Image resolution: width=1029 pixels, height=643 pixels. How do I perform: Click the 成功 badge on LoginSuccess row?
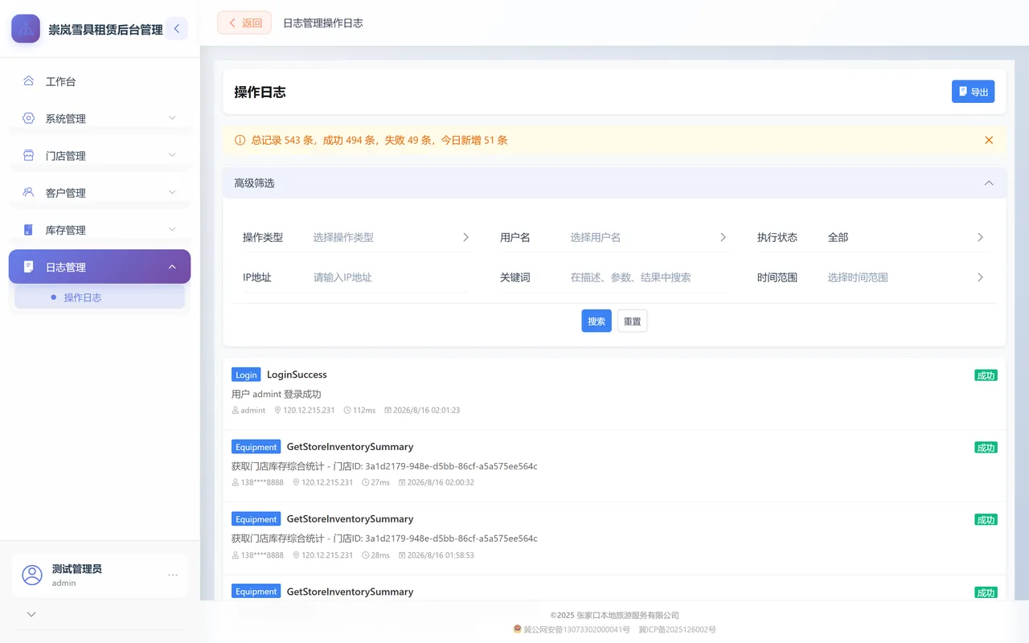[x=986, y=375]
